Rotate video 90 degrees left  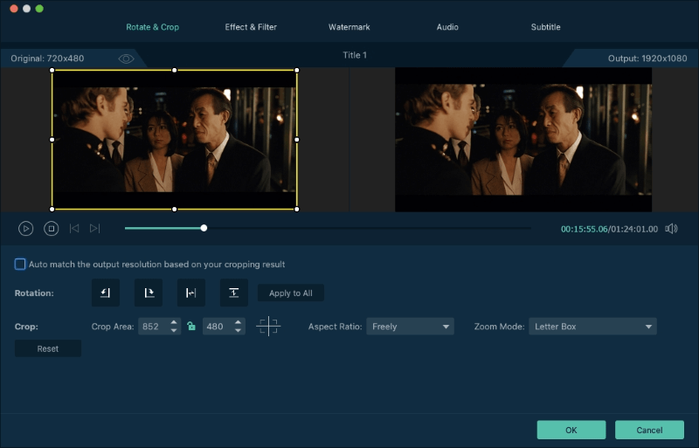106,293
